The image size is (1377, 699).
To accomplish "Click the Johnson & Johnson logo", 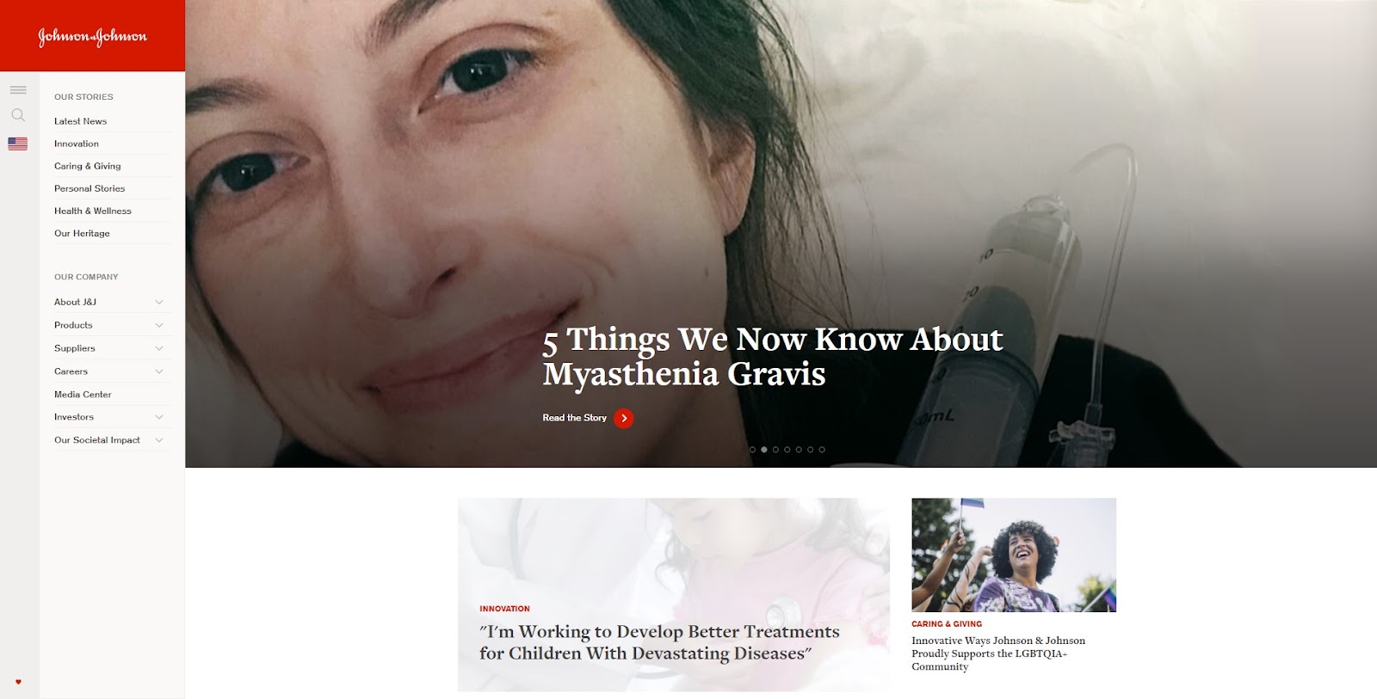I will coord(92,36).
